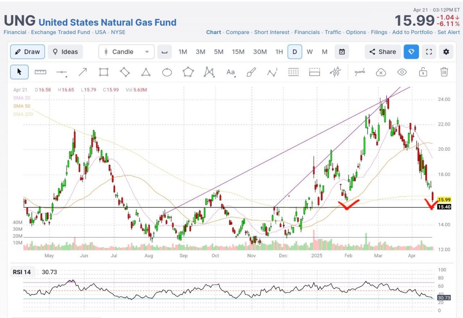Select the horizontal line drawing tool
463x318 pixels.
coord(62,72)
